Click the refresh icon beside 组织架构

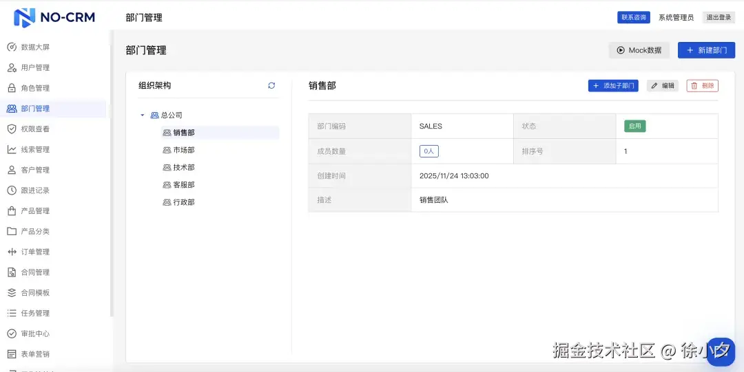(271, 85)
